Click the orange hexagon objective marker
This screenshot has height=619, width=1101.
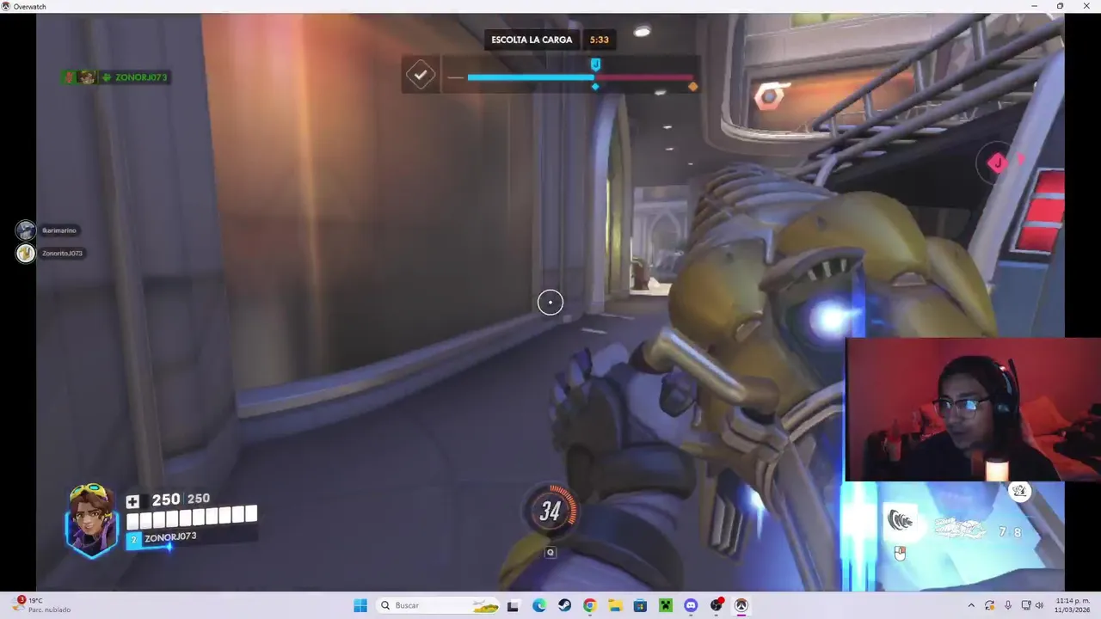[x=772, y=95]
